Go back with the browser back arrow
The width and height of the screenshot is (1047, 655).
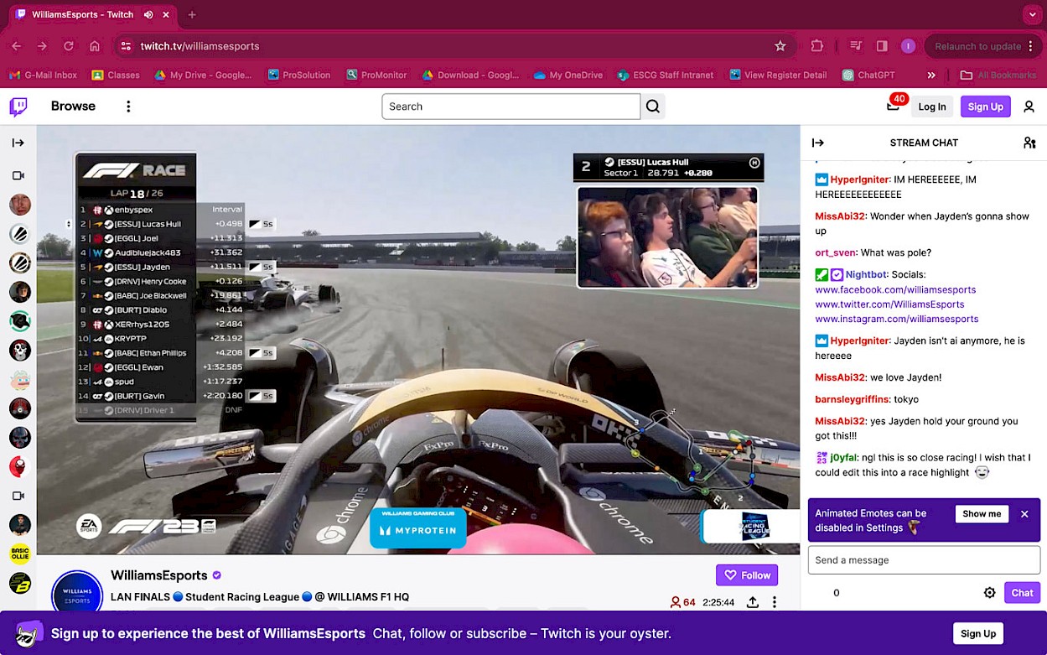coord(17,46)
